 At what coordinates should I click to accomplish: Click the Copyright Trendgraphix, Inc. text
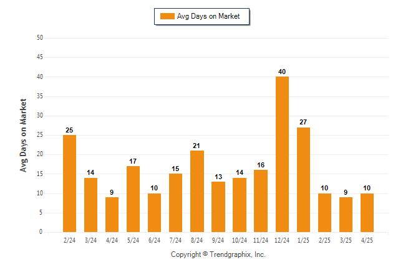click(x=218, y=254)
